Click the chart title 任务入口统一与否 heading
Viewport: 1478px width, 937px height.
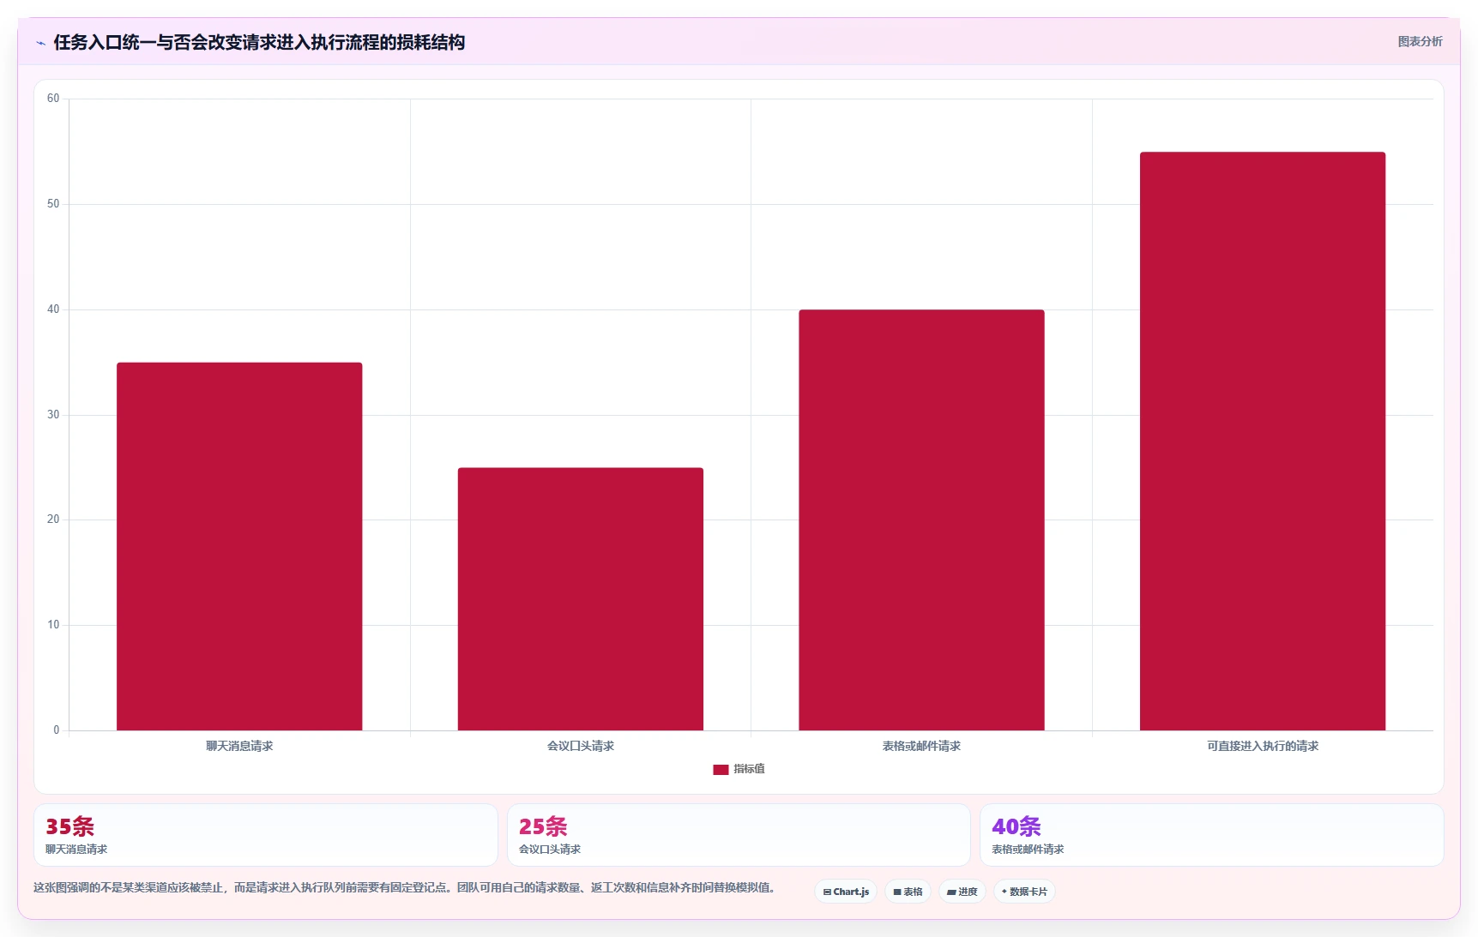tap(259, 42)
